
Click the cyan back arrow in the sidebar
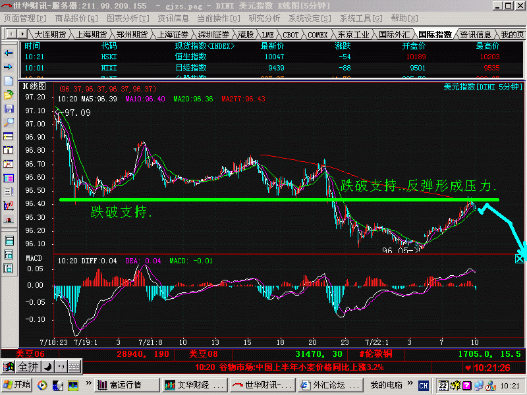9,53
